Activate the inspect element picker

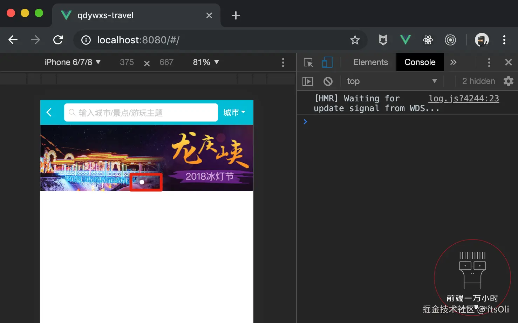click(x=308, y=62)
